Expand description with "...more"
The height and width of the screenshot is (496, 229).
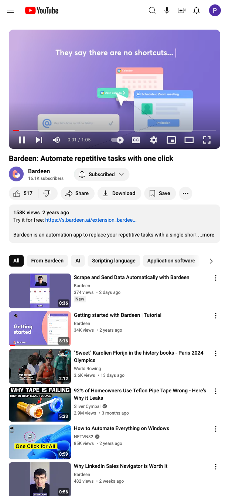pos(206,235)
